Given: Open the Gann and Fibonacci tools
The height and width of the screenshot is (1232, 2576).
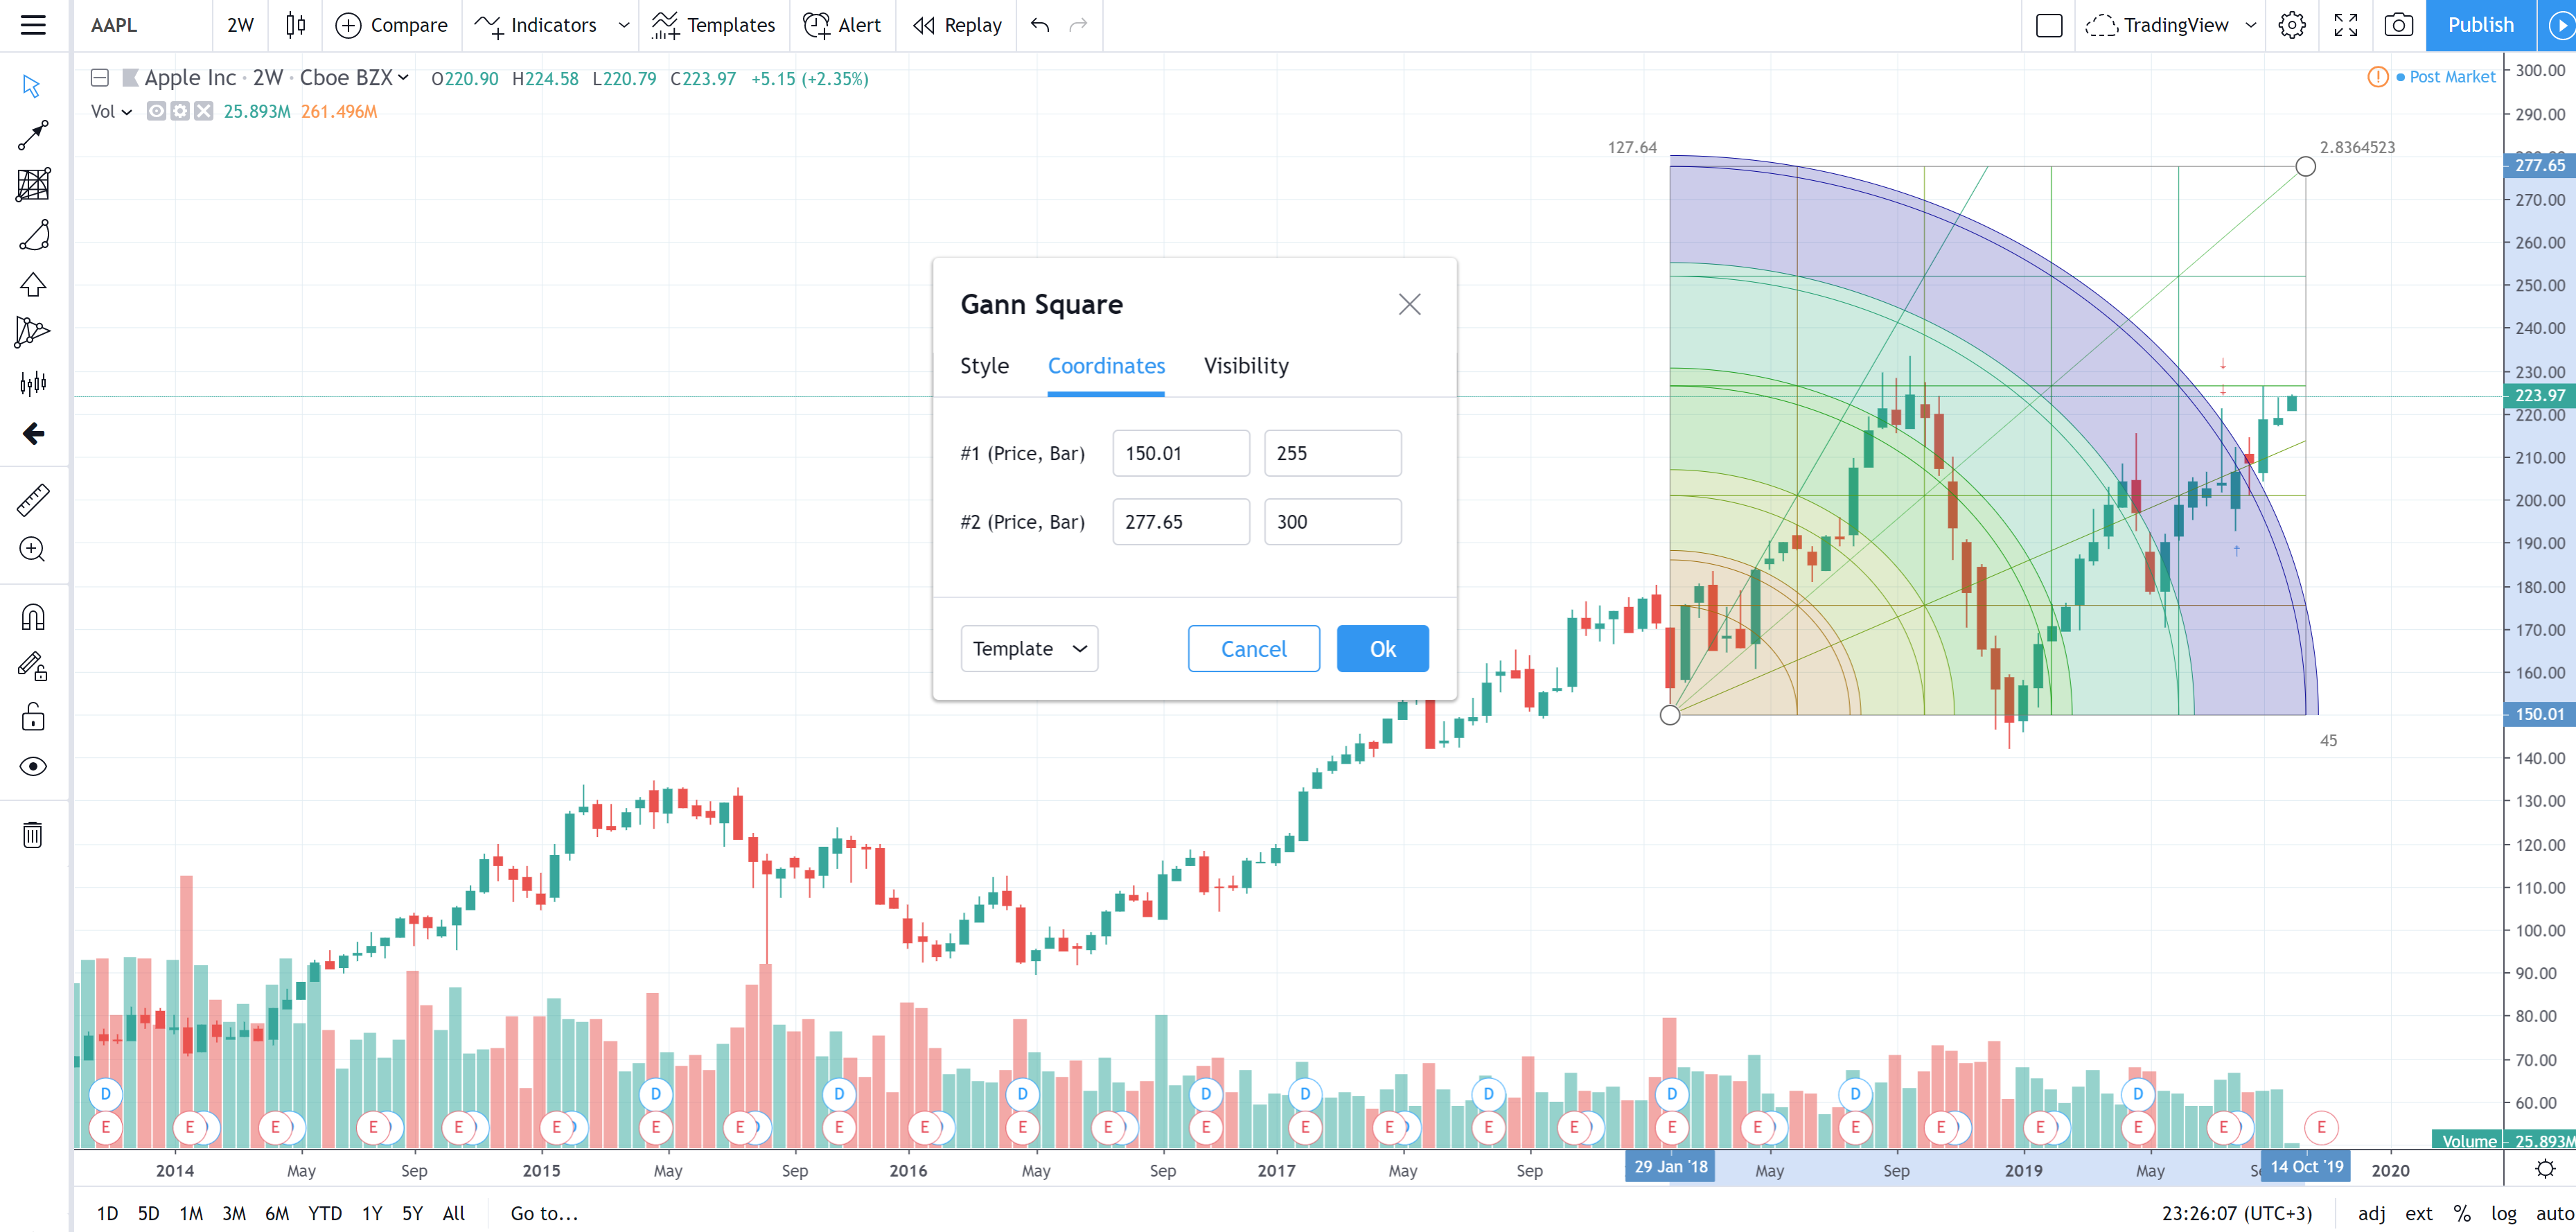Looking at the screenshot, I should [33, 185].
